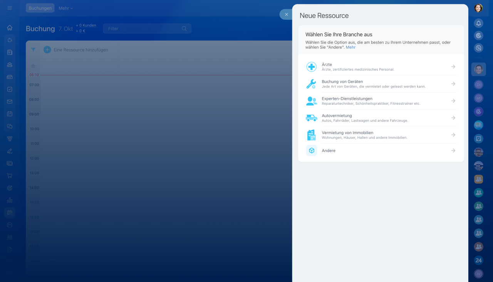
Task: Open the drive storage icon in the left sidebar
Action: (x=10, y=77)
